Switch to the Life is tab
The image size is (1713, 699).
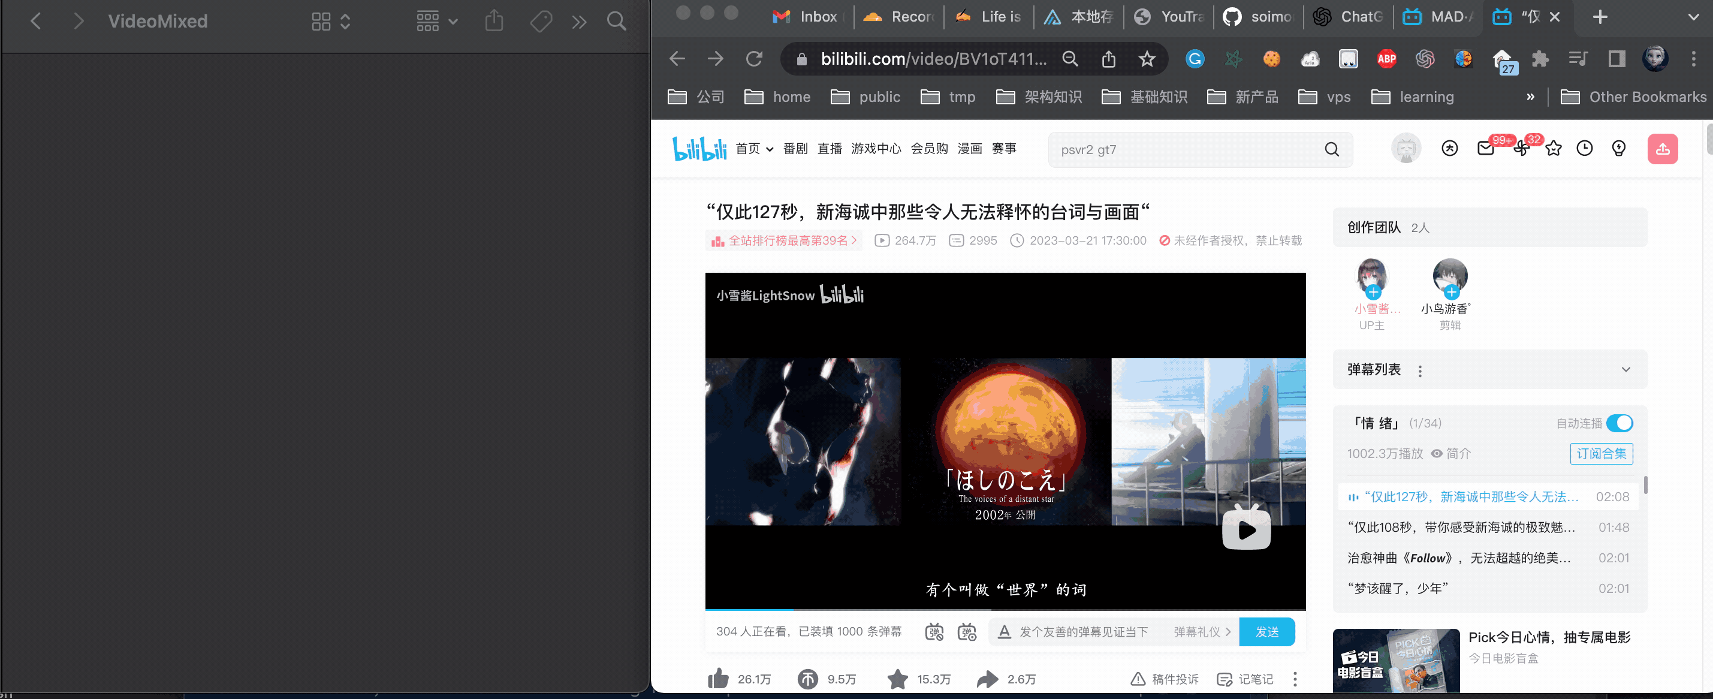click(x=988, y=17)
